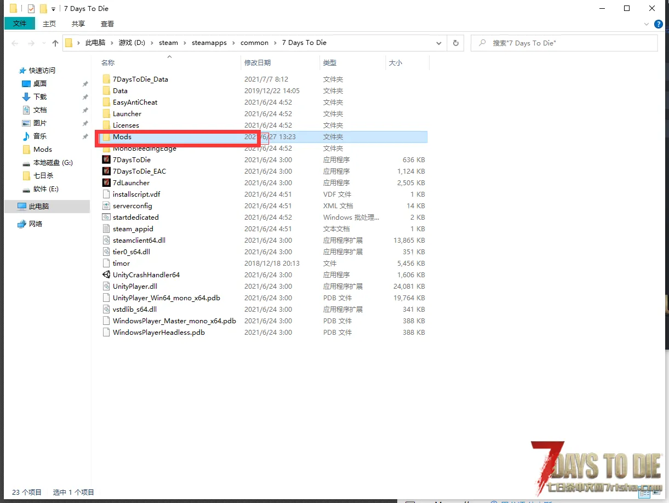Go back with the Back arrow
This screenshot has height=503, width=669.
point(15,43)
